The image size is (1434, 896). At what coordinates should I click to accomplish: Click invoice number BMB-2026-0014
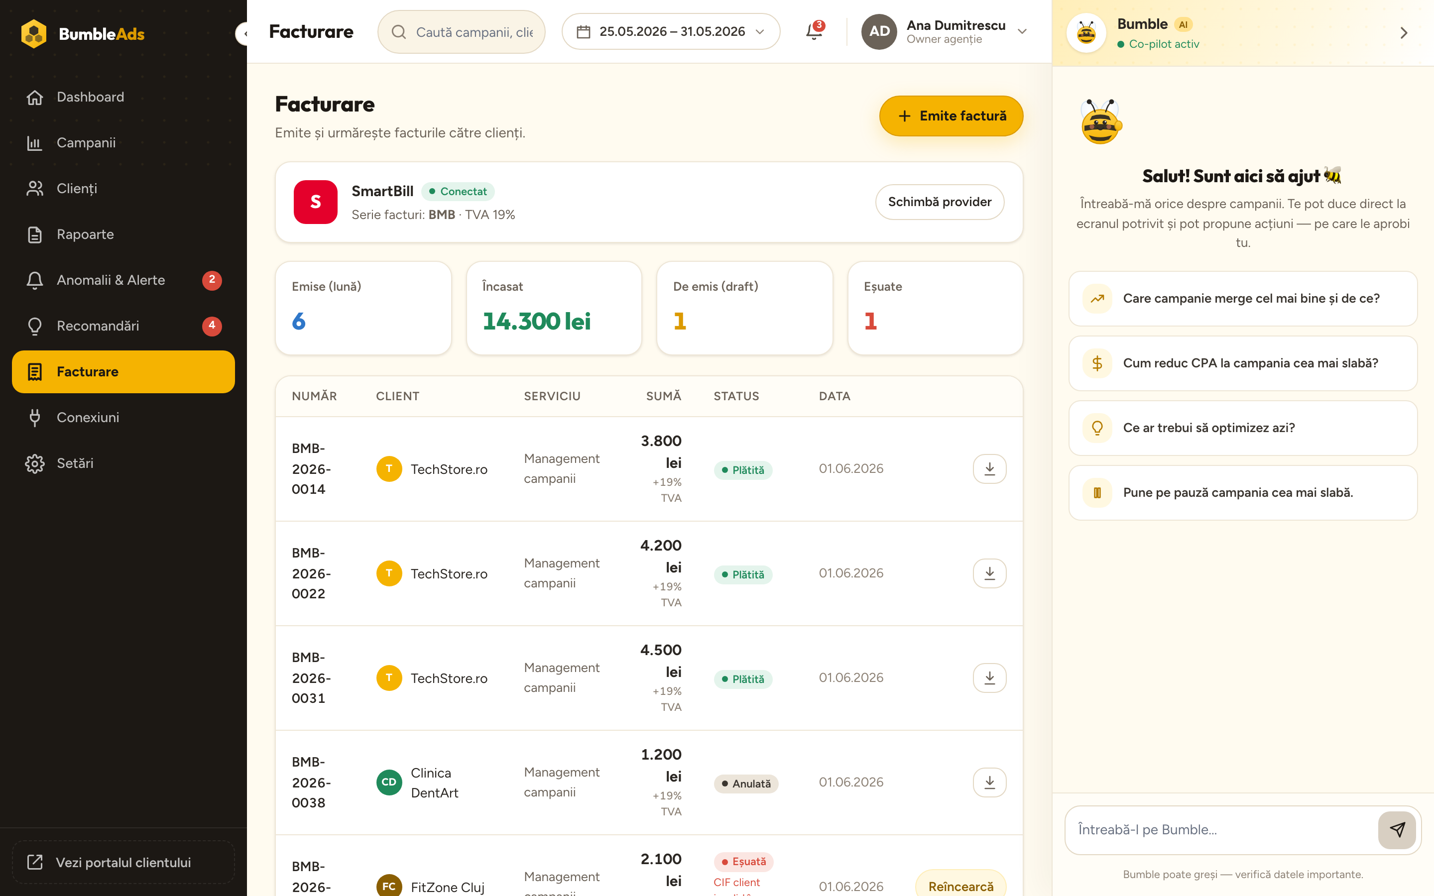pos(311,469)
